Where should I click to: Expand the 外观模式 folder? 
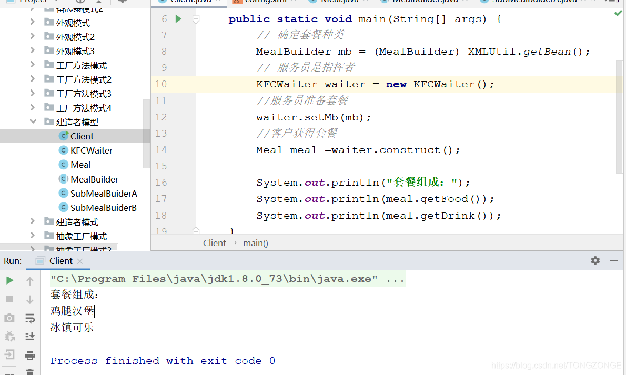click(33, 23)
